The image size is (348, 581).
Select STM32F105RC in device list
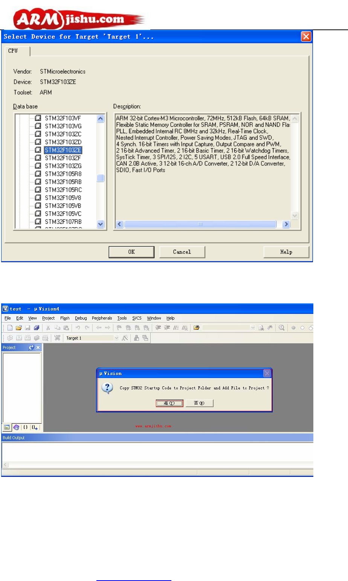click(x=63, y=190)
